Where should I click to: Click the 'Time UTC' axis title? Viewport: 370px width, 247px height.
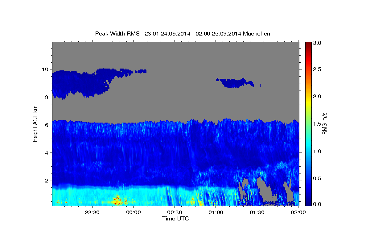click(x=175, y=219)
